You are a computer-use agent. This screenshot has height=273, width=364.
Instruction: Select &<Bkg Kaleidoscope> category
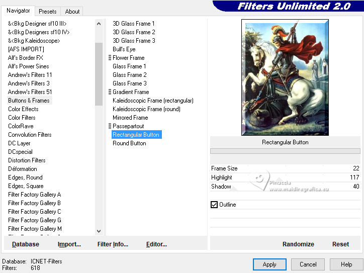(34, 41)
